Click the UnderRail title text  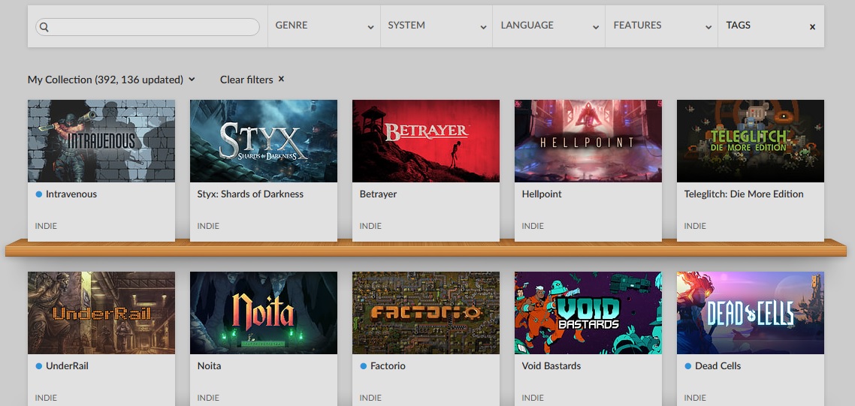(x=67, y=366)
